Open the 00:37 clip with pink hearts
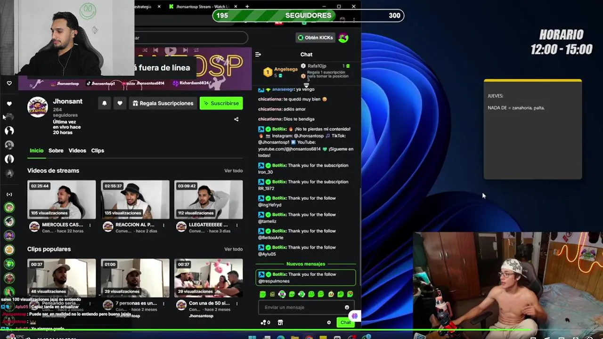This screenshot has width=603, height=339. (x=208, y=278)
